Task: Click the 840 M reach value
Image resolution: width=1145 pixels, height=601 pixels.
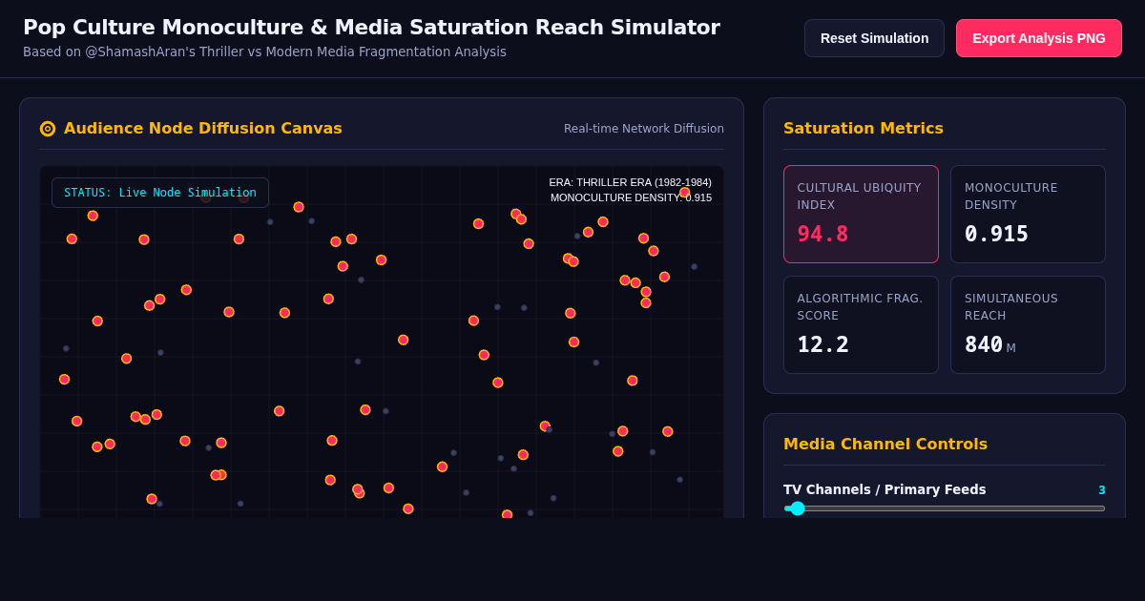Action: pyautogui.click(x=989, y=344)
